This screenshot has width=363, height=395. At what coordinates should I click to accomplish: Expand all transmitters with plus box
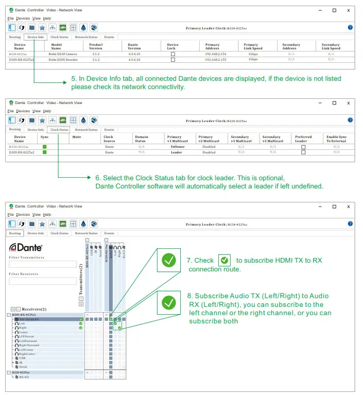81,304
